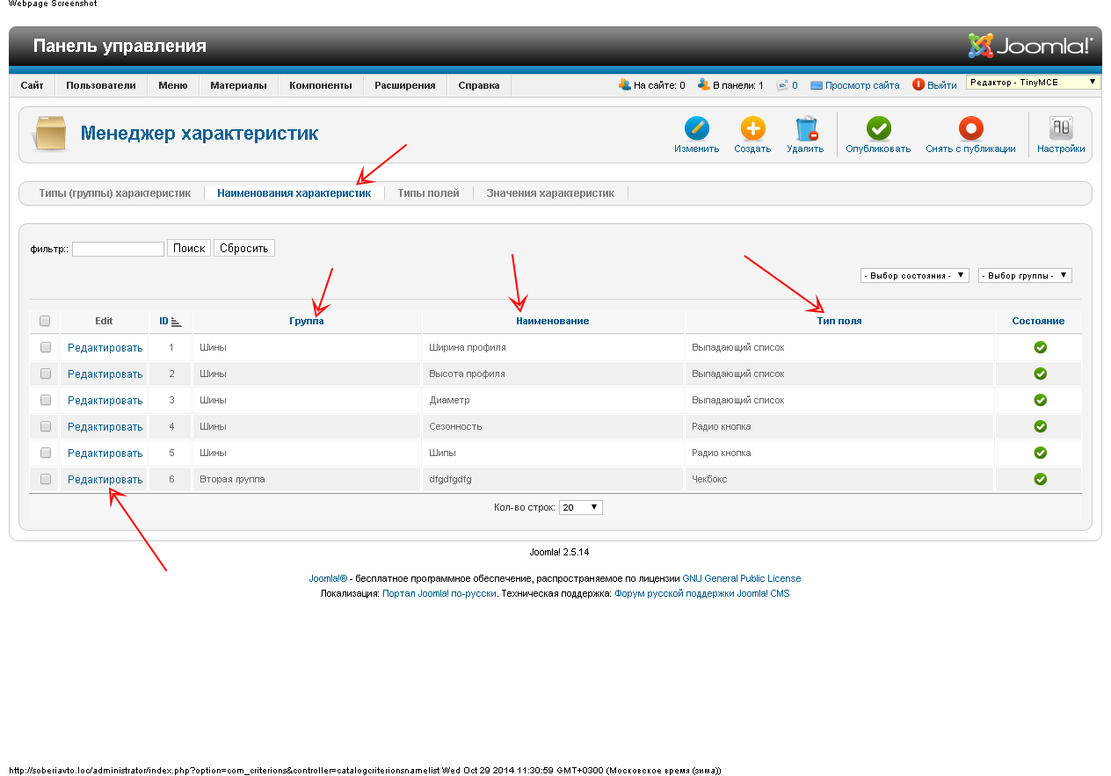Click the Просмотр сайта monitor icon
The height and width of the screenshot is (776, 1111).
point(817,85)
